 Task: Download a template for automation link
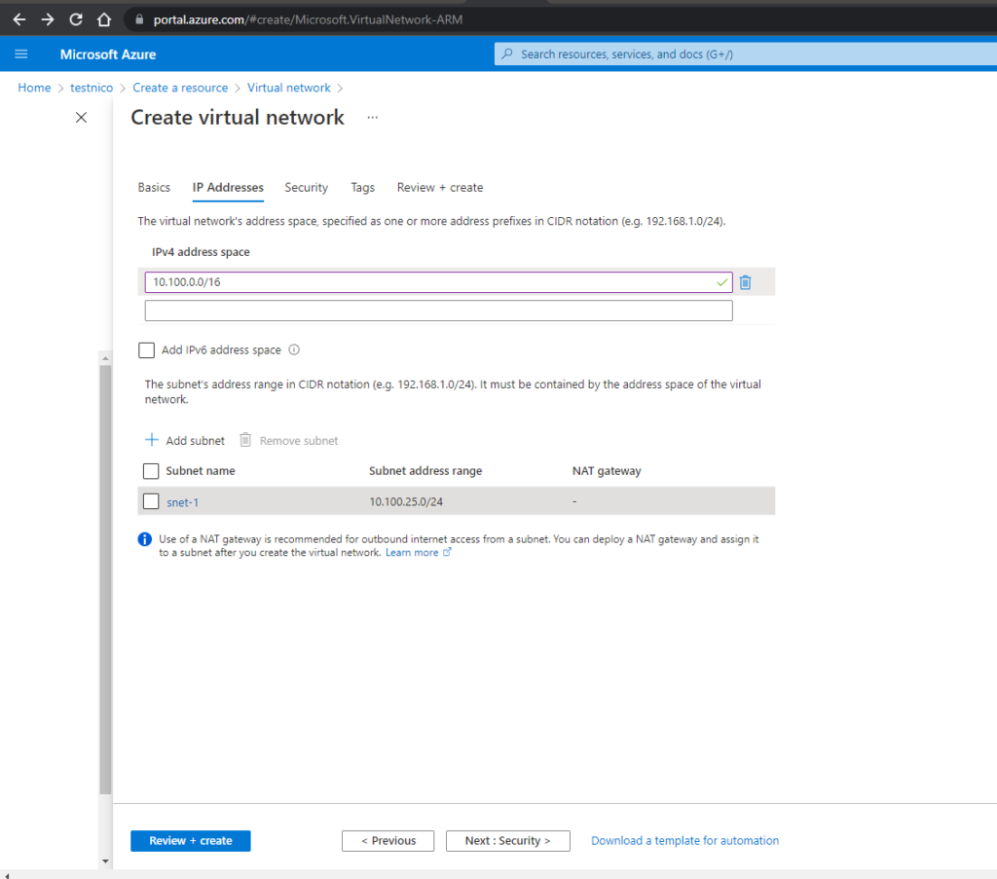684,840
